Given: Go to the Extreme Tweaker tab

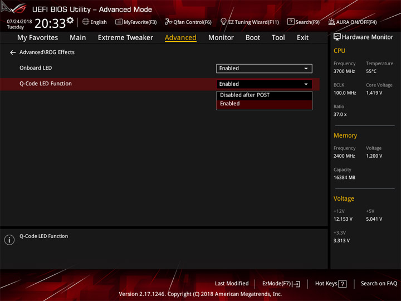Looking at the screenshot, I should pyautogui.click(x=125, y=38).
